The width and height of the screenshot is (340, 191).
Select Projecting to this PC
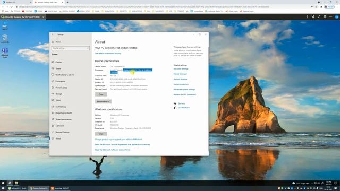64,113
